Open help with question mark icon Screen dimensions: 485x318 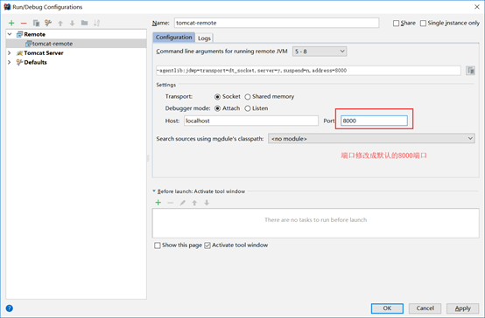click(x=10, y=308)
